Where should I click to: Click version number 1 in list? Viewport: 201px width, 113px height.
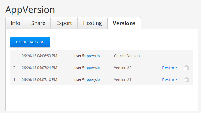point(14,80)
